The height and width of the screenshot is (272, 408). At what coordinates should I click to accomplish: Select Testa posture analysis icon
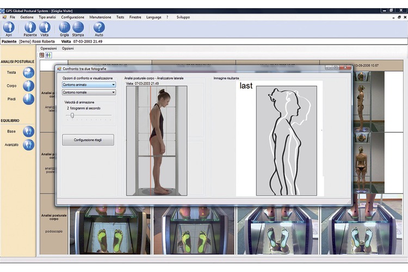click(x=28, y=72)
